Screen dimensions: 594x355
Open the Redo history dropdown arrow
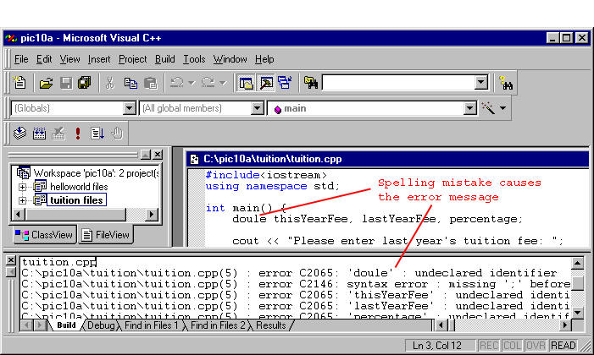223,83
